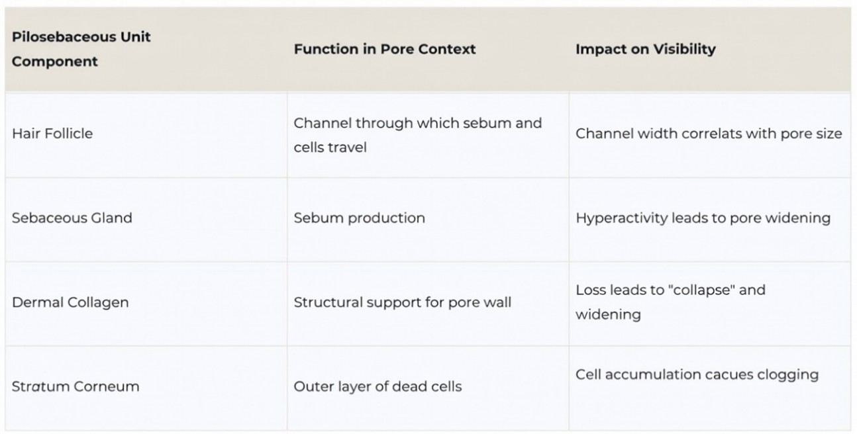Click the 'Sebum production' cell
Screen dimensions: 857x434
click(428, 218)
